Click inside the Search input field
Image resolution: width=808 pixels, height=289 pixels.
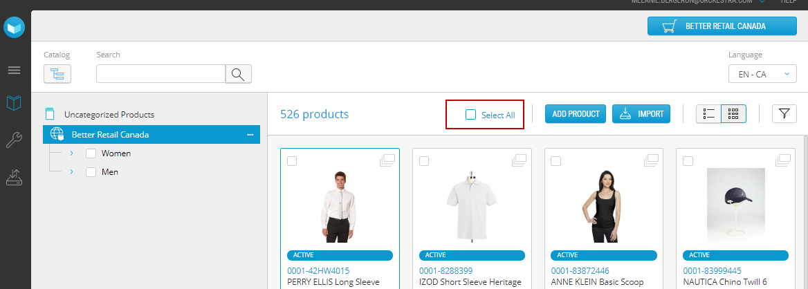click(x=160, y=74)
